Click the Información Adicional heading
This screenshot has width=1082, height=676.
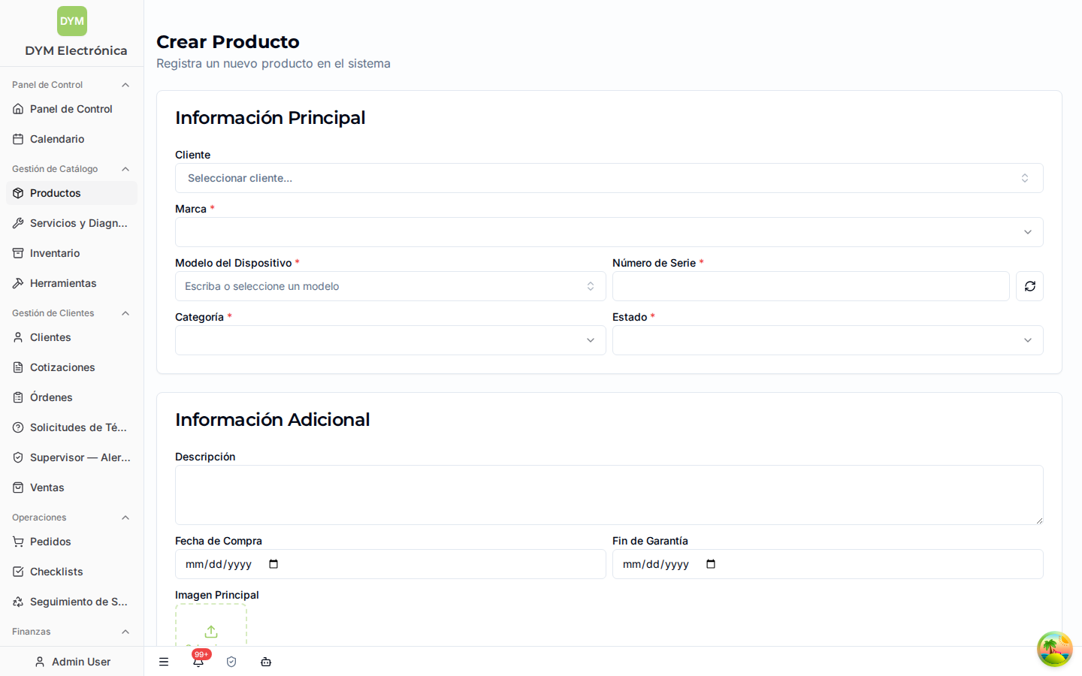tap(272, 419)
